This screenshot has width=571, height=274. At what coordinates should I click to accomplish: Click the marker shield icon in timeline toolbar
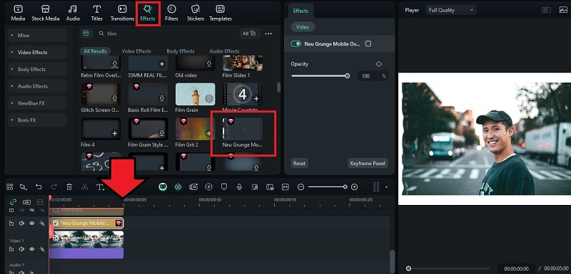click(224, 187)
